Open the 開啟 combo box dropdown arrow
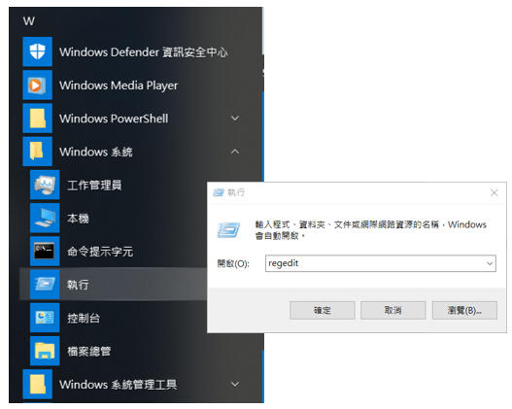 coord(490,263)
